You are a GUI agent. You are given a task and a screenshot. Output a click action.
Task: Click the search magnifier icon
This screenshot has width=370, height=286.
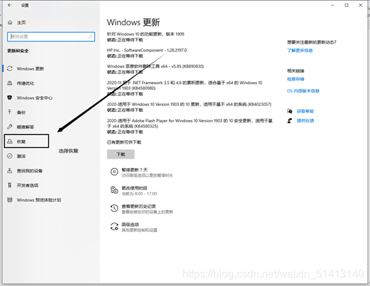pyautogui.click(x=90, y=37)
